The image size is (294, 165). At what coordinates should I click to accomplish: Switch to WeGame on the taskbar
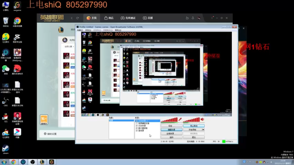click(51, 162)
